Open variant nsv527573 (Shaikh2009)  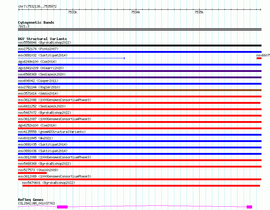[x=38, y=170]
